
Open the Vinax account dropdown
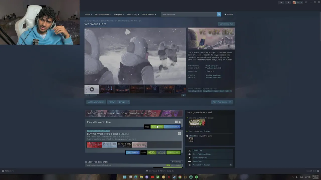298,2
